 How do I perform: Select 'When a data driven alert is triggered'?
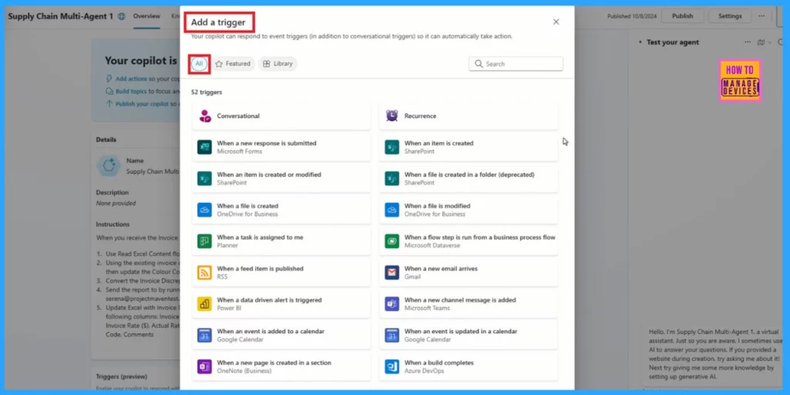pos(282,304)
